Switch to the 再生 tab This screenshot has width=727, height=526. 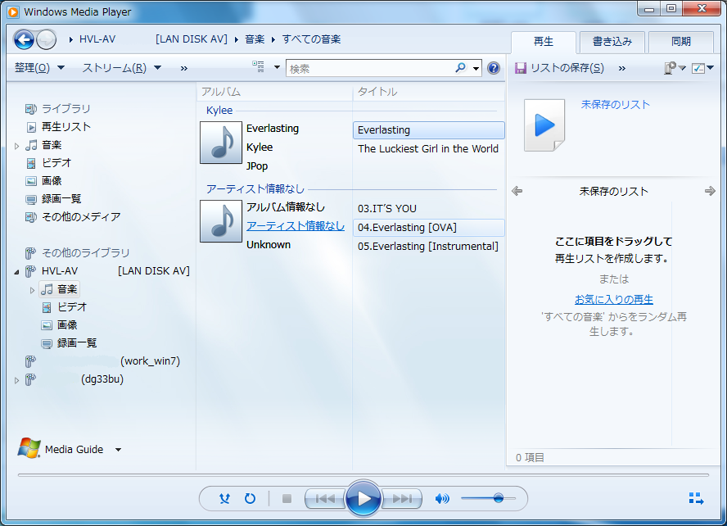544,42
